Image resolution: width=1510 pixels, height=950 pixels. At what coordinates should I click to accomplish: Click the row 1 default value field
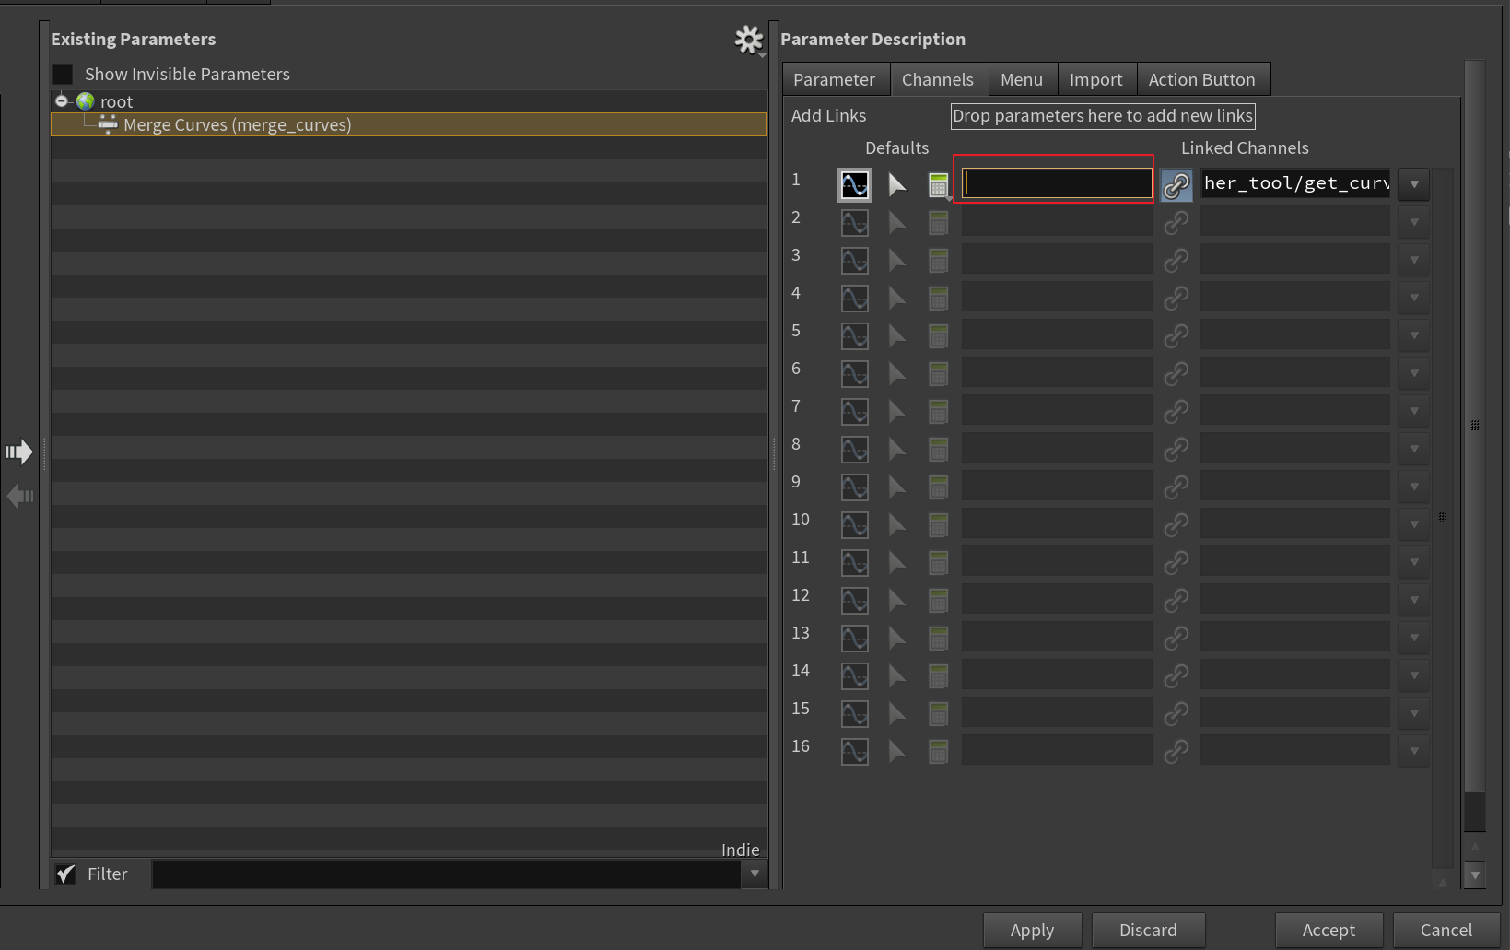(1057, 183)
